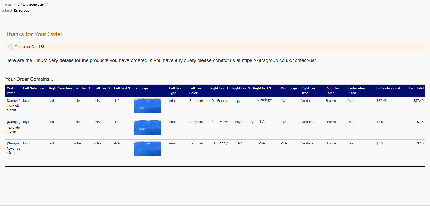The image size is (430, 206).
Task: Click the 'Left Text Color' column header
Action: (196, 91)
